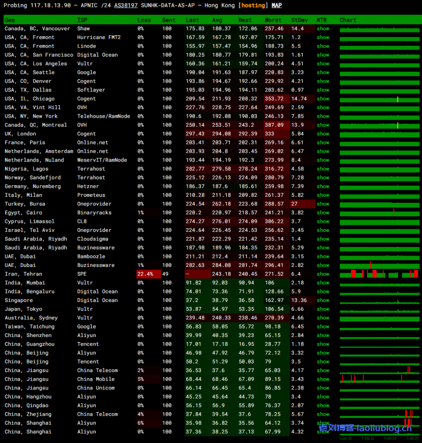Click 'China, Shenzhen' geo cell
The width and height of the screenshot is (422, 443).
click(x=28, y=335)
